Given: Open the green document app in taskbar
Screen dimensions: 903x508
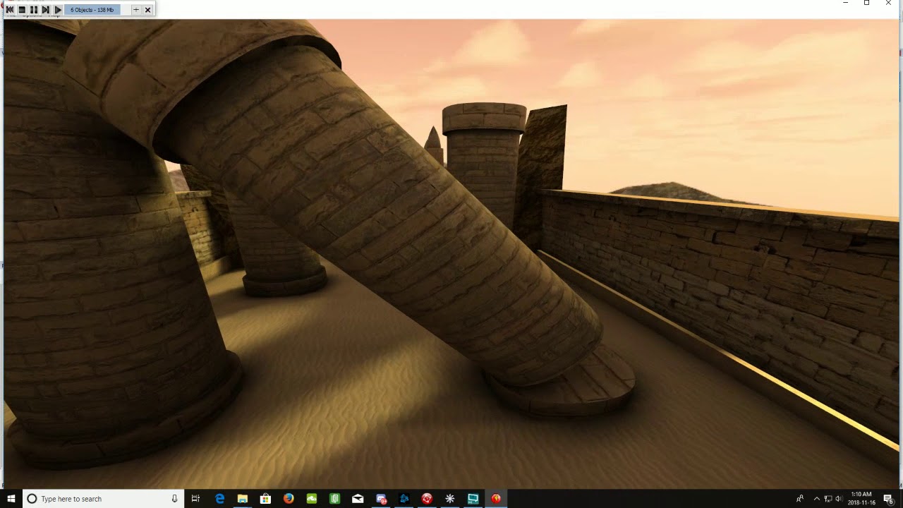Looking at the screenshot, I should (x=334, y=499).
